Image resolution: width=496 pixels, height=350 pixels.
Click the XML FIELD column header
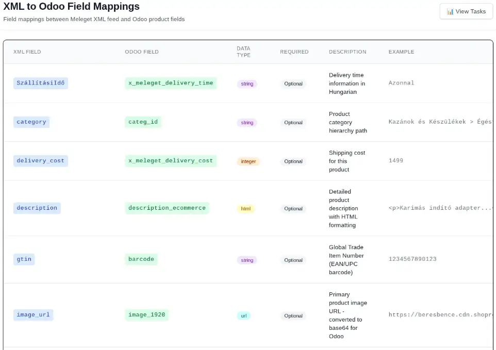click(x=27, y=52)
